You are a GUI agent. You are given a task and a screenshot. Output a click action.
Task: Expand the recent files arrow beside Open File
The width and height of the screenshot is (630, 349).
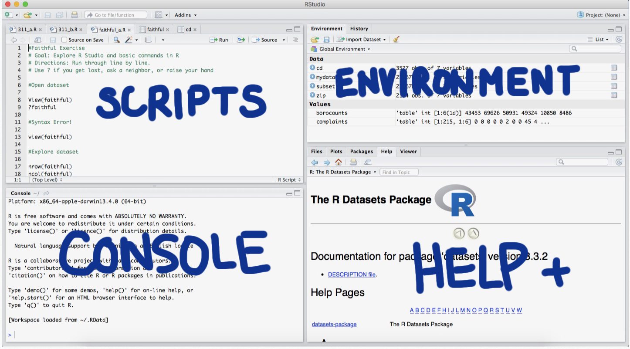36,15
